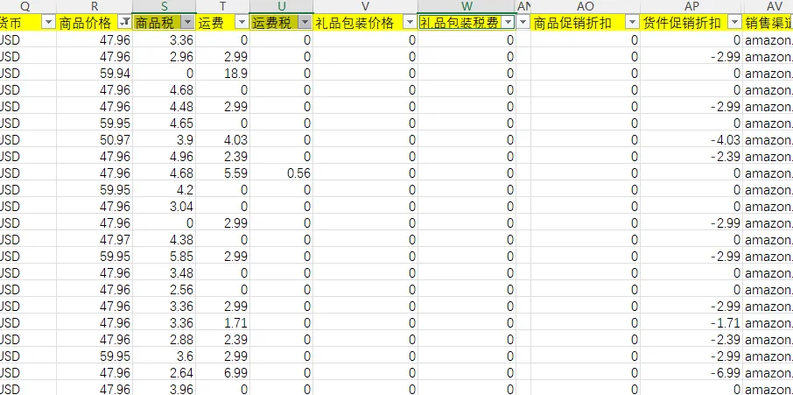Open the 货币 column filter dropdown
This screenshot has width=793, height=395.
(48, 23)
